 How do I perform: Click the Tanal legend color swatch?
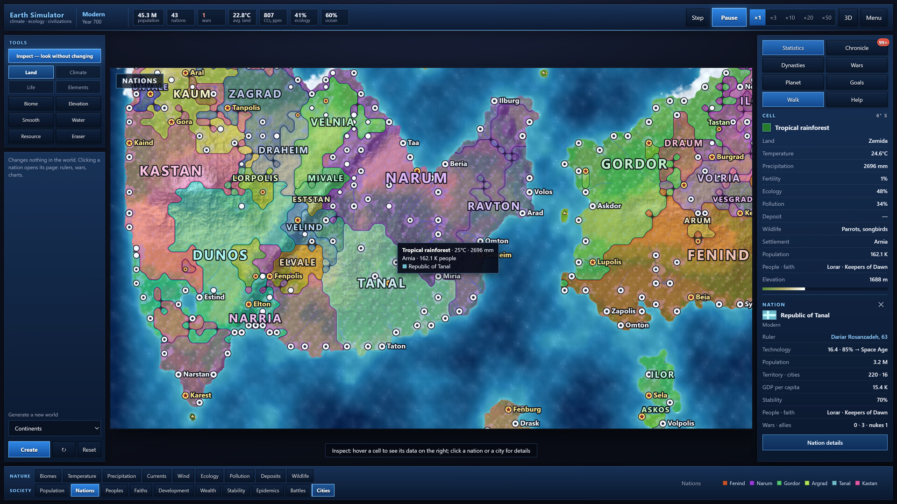834,483
